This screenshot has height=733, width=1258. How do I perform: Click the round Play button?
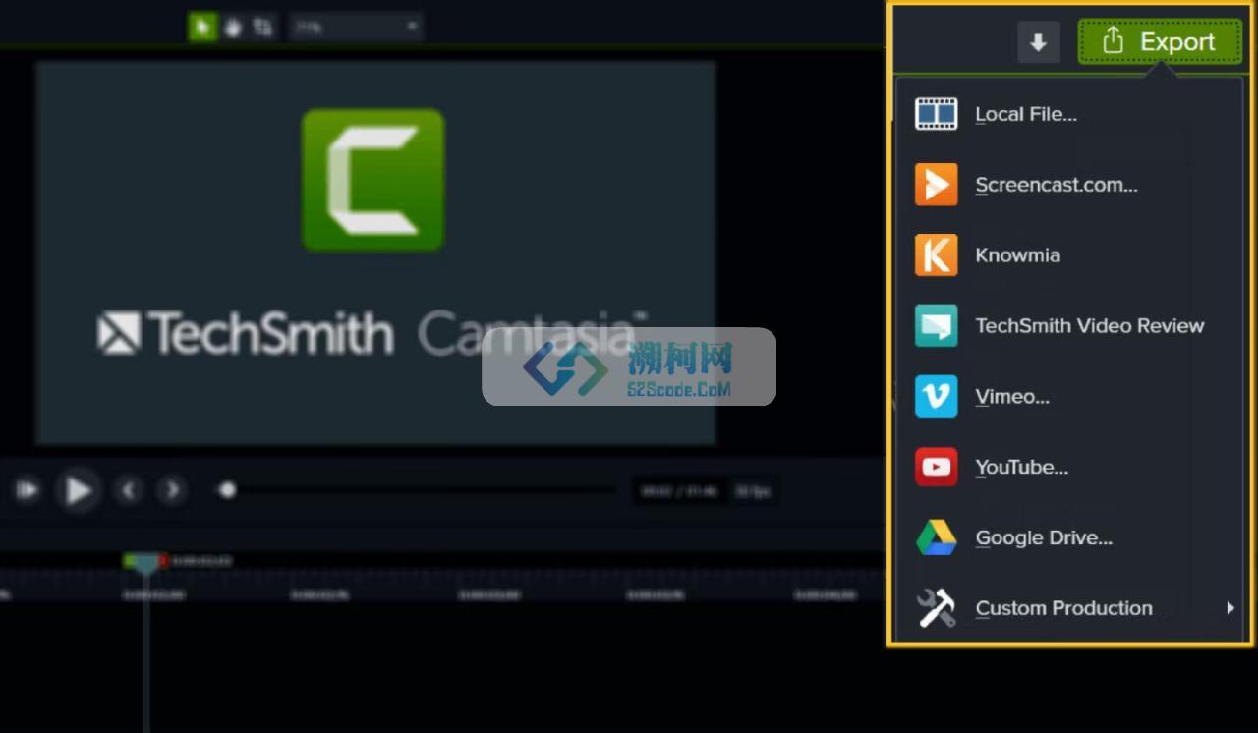[x=78, y=489]
